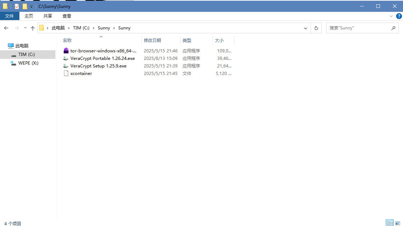403x226 pixels.
Task: Switch to the 共享 ribbon tab
Action: coord(47,16)
